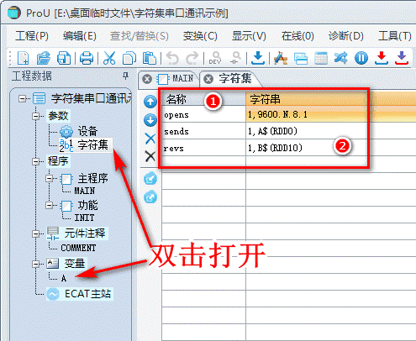Collapse the 程序 tree node
Viewport: 416px width, 341px height.
pos(36,161)
